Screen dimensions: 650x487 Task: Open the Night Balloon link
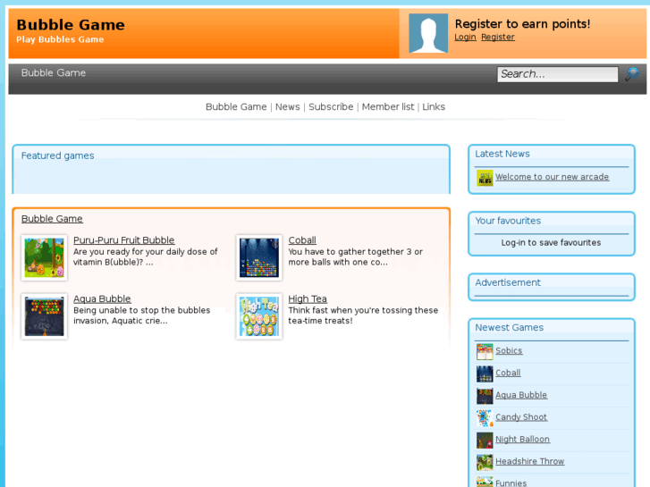(x=522, y=439)
